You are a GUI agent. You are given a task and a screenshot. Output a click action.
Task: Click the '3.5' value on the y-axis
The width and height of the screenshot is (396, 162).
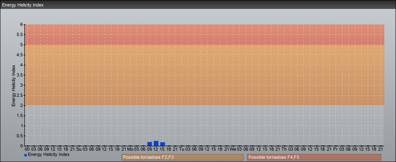point(19,75)
